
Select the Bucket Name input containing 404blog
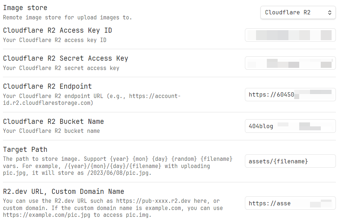(x=290, y=126)
